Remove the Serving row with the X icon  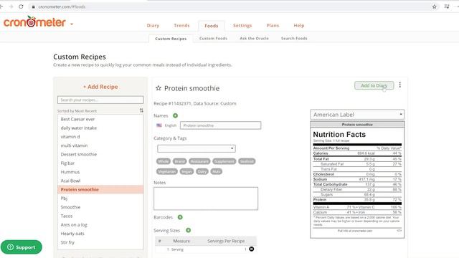252,249
